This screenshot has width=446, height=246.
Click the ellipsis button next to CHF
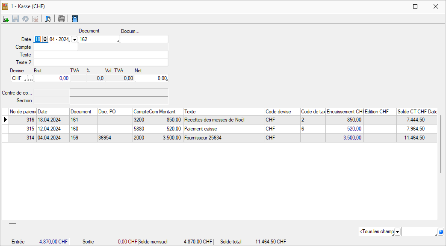click(x=30, y=78)
